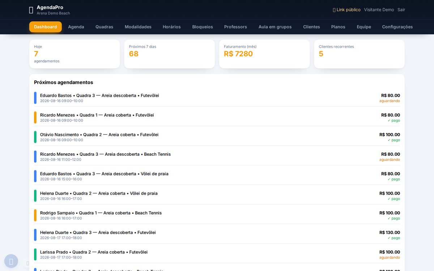Select the Horários tab
This screenshot has width=434, height=271.
172,27
